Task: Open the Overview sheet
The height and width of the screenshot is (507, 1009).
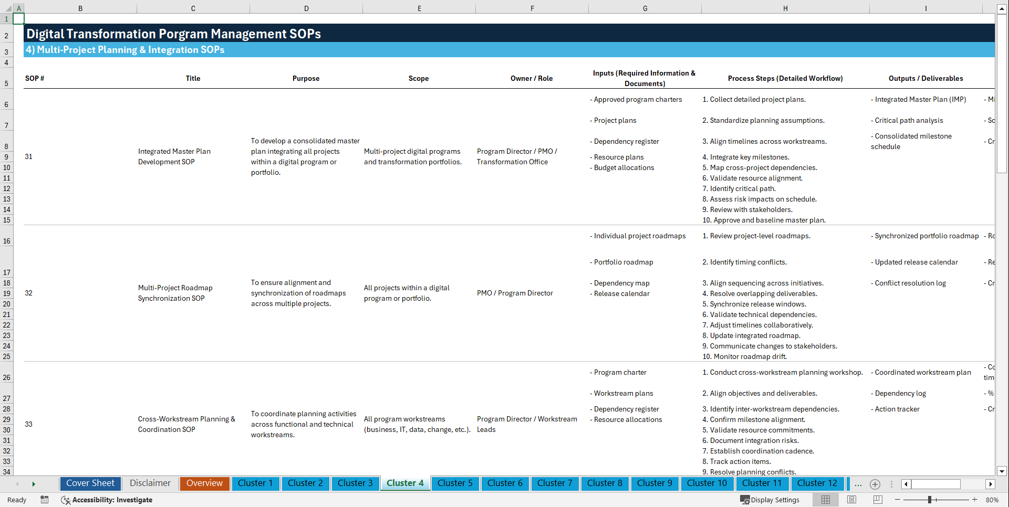Action: tap(204, 483)
